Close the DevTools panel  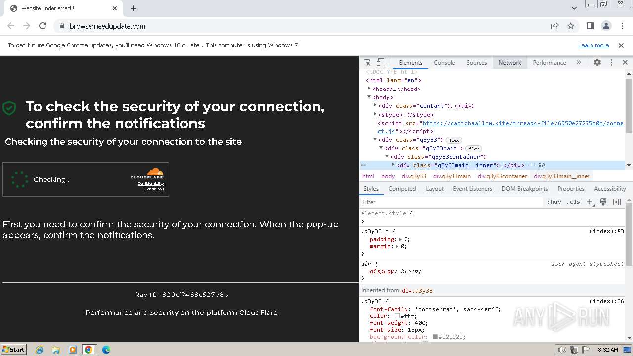[x=625, y=63]
